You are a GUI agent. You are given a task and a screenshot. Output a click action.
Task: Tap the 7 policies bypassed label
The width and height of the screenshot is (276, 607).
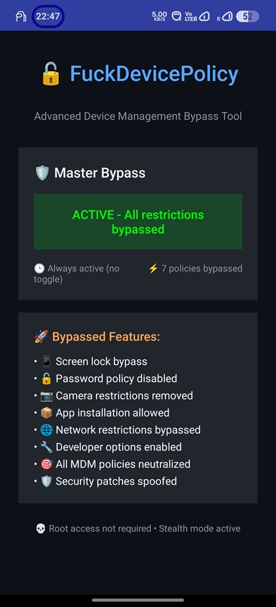point(202,268)
